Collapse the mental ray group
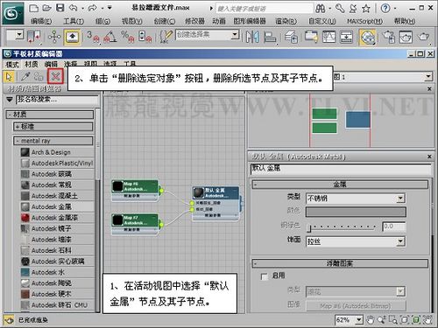The image size is (438, 328). (x=53, y=141)
